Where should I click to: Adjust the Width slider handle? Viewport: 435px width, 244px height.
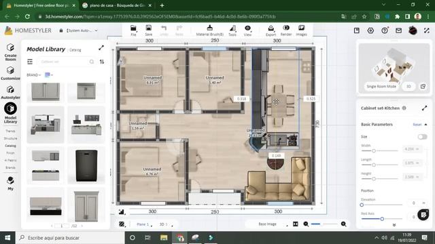[374, 150]
